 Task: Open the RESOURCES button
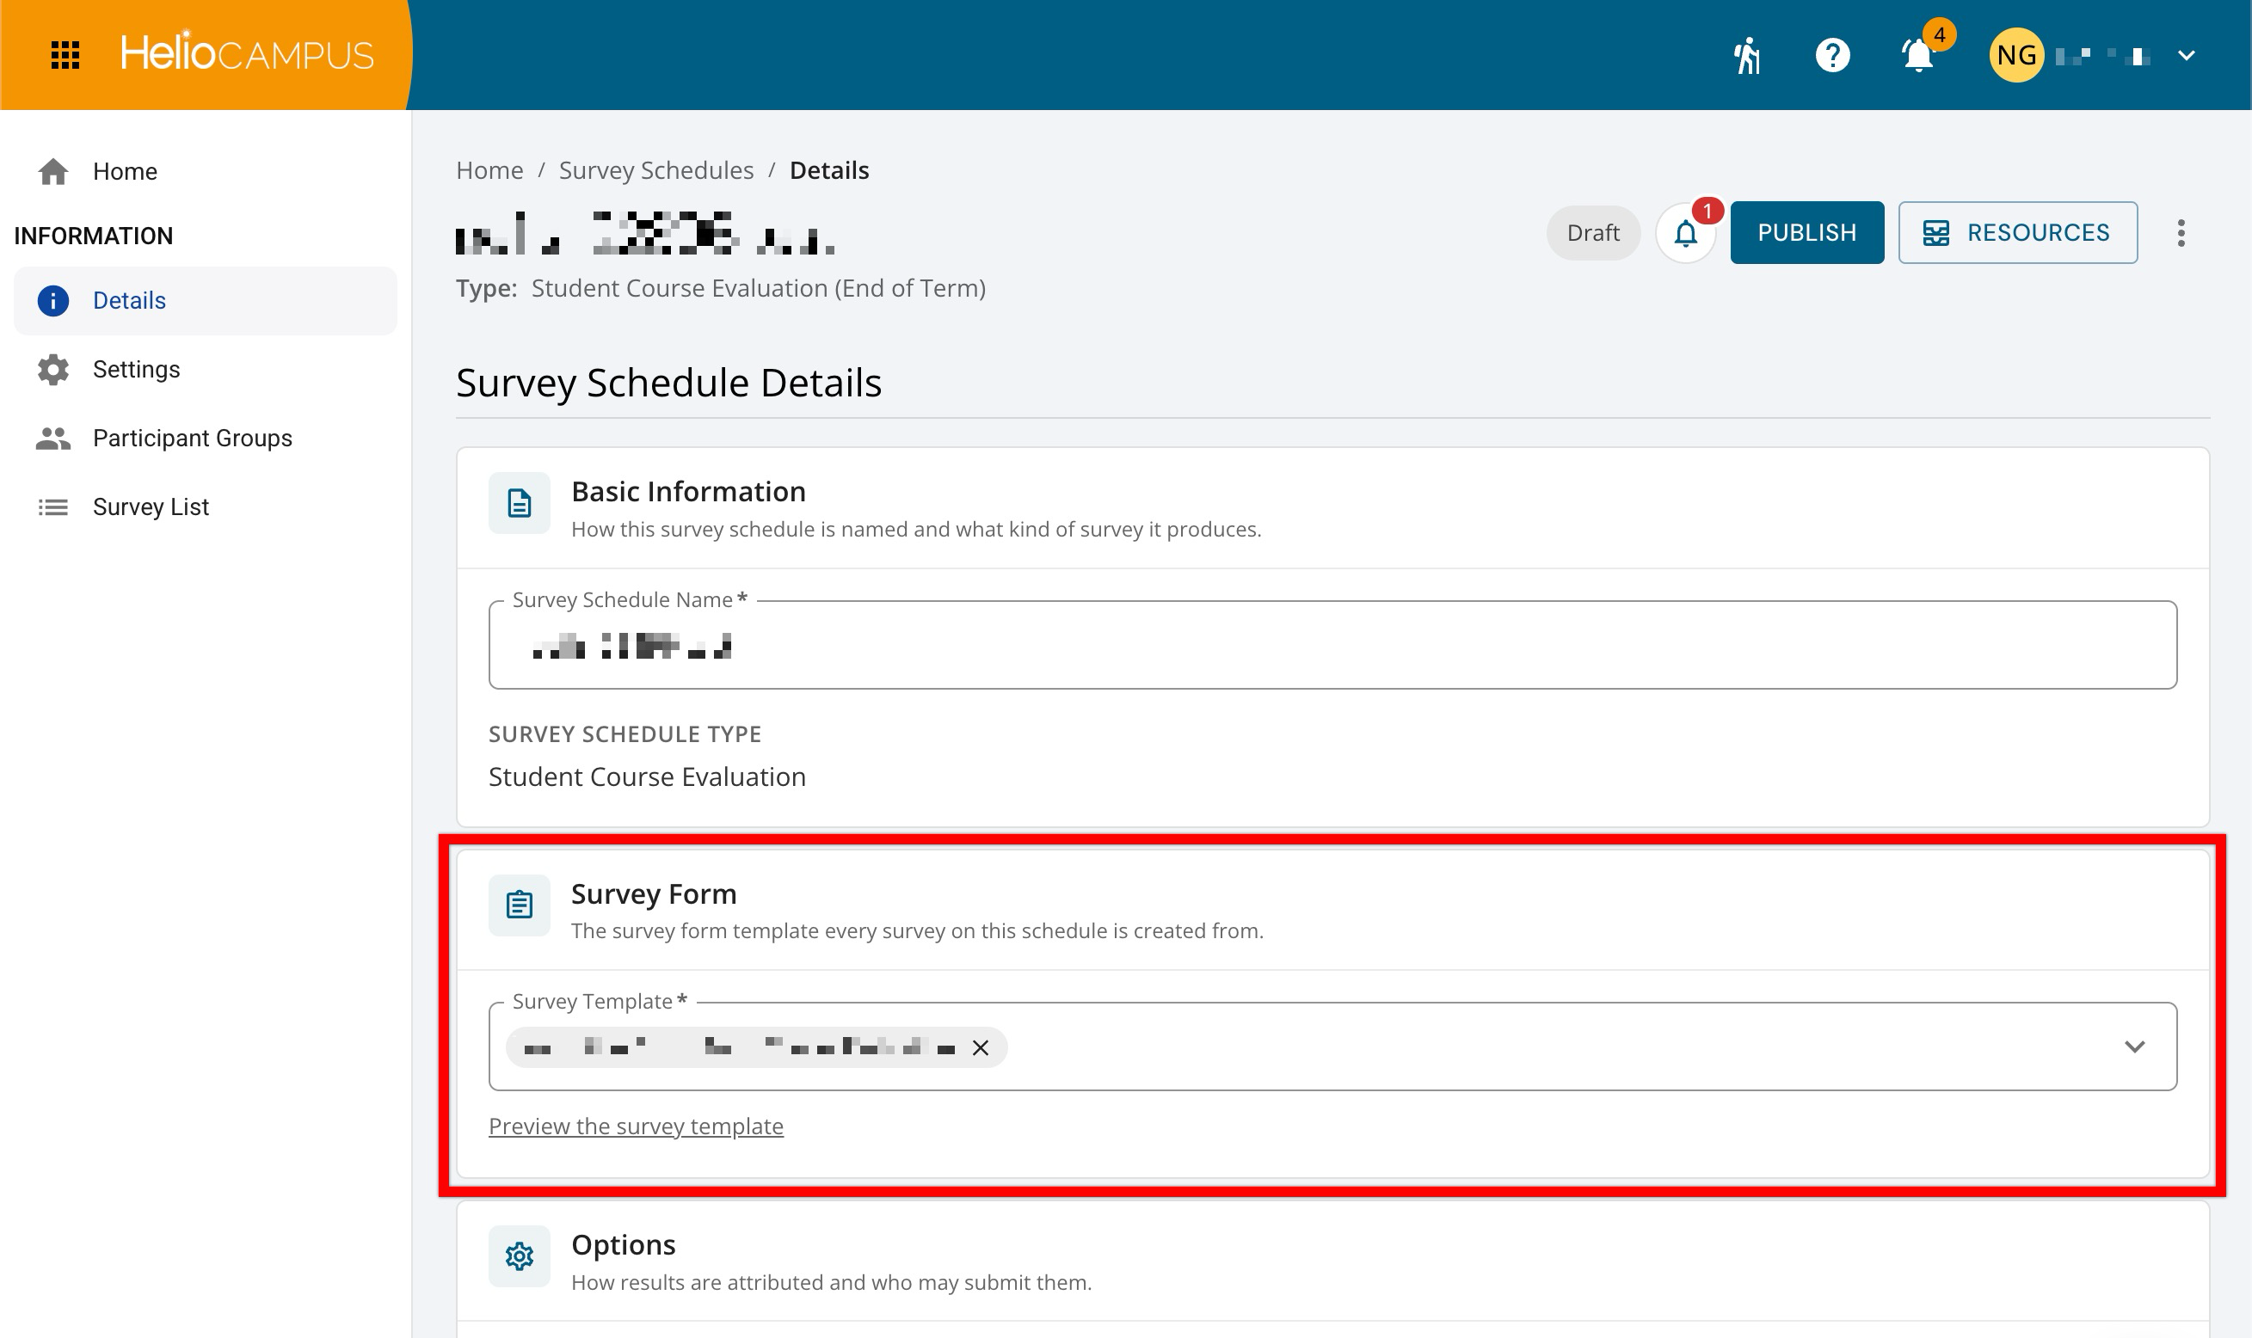[x=2017, y=233]
